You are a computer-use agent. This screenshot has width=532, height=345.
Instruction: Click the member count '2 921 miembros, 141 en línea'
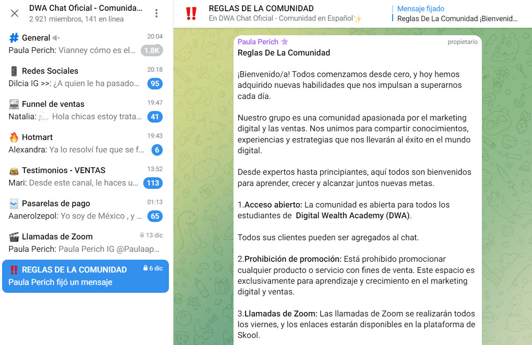pyautogui.click(x=77, y=19)
